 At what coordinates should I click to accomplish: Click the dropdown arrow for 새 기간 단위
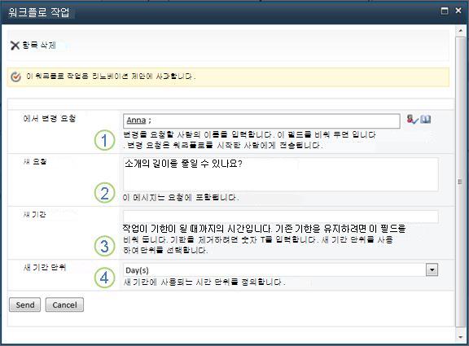pos(432,269)
